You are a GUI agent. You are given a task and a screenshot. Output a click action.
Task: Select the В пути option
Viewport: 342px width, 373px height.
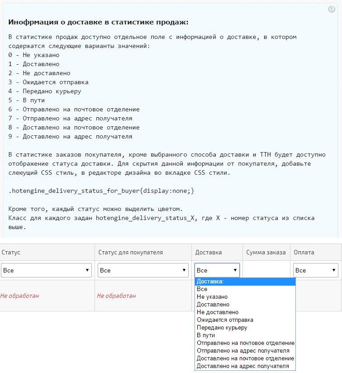point(206,335)
